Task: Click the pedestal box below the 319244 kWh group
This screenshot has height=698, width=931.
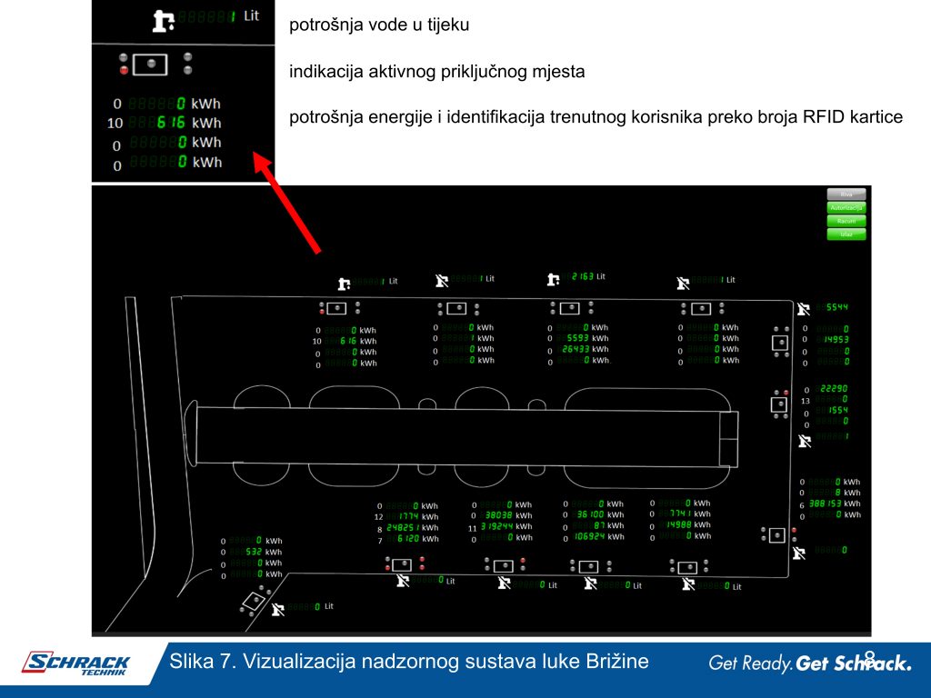Action: point(504,565)
